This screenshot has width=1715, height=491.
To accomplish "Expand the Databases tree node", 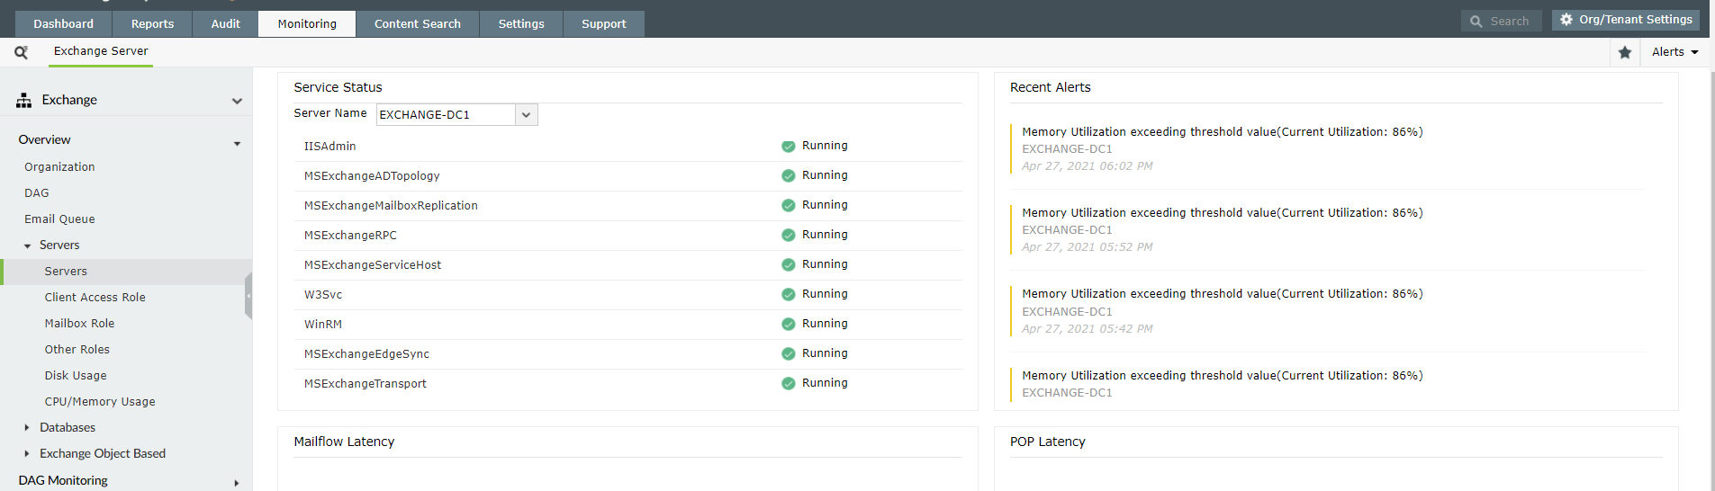I will 27,428.
